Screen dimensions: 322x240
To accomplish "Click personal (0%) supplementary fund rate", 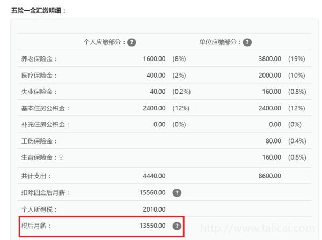I will [179, 124].
